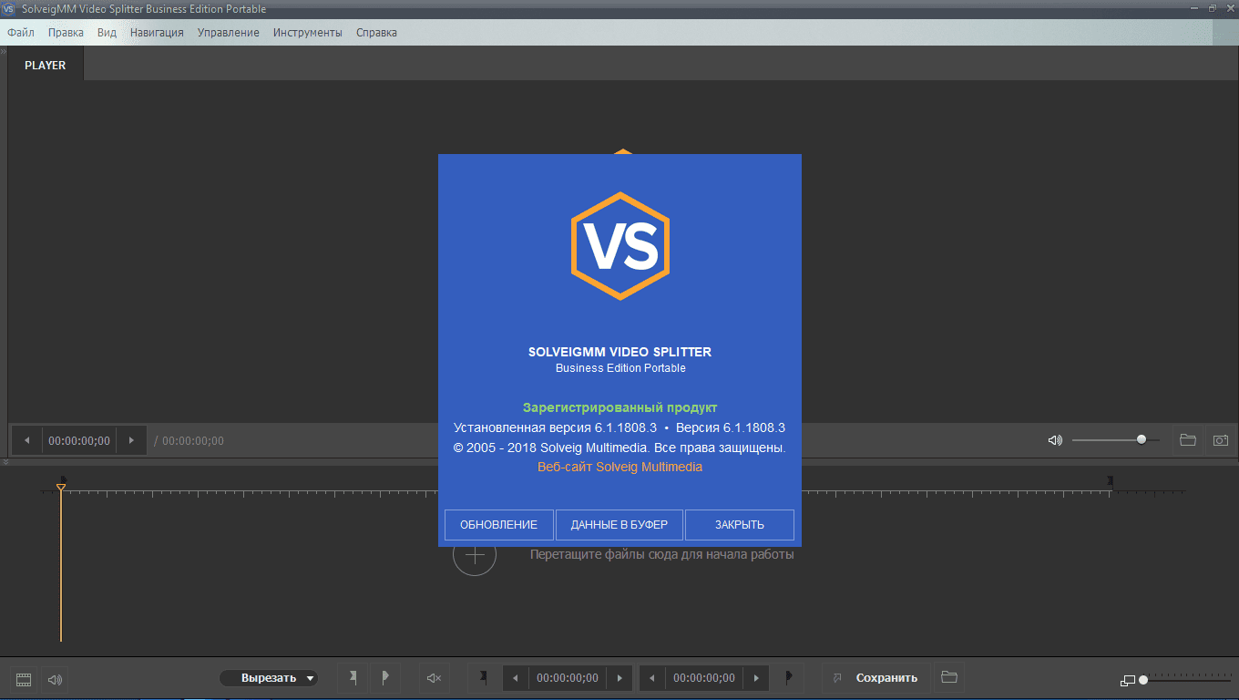
Task: Click the audio speaker icon next to filmstrip
Action: point(55,679)
